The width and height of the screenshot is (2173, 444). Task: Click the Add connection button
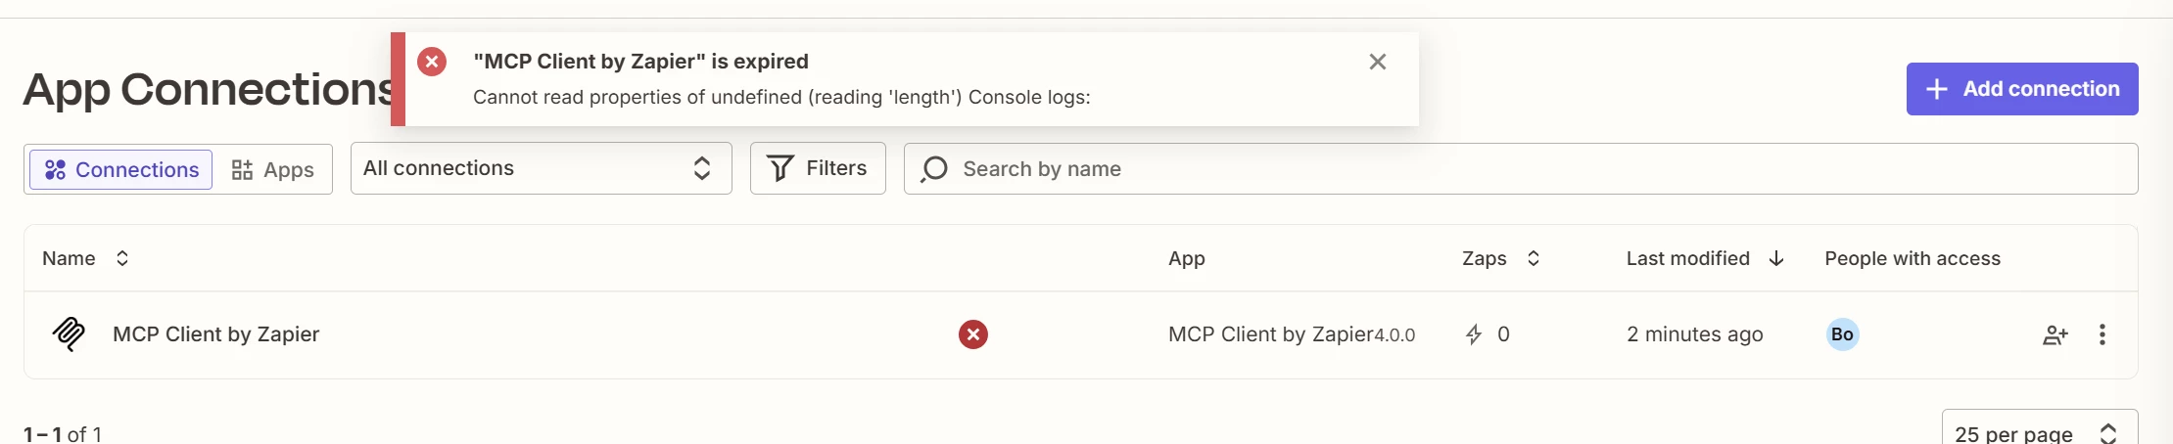click(x=2021, y=89)
